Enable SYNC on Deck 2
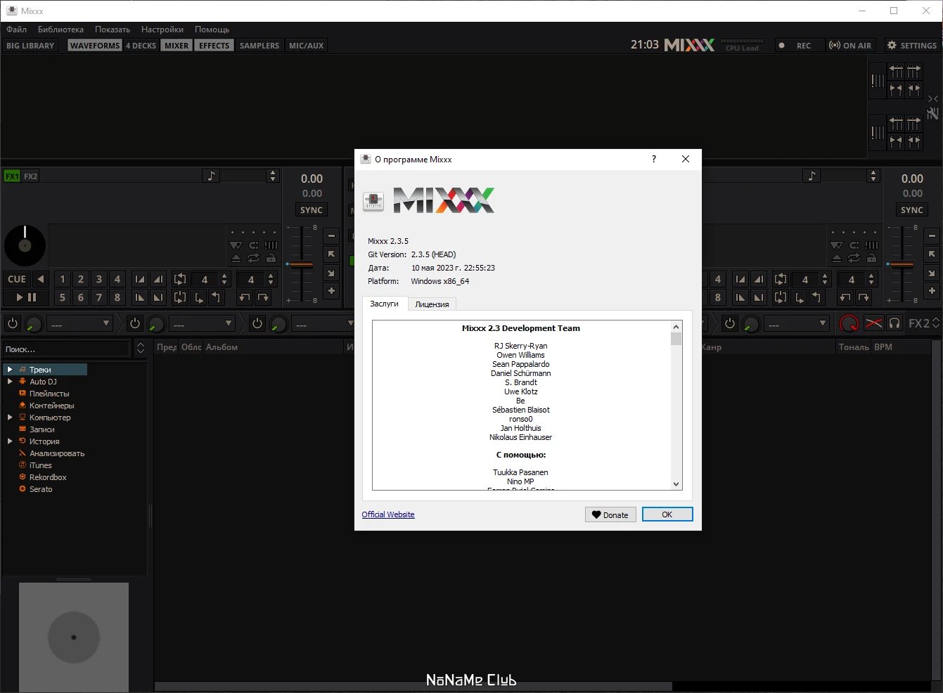The width and height of the screenshot is (943, 693). coord(912,209)
